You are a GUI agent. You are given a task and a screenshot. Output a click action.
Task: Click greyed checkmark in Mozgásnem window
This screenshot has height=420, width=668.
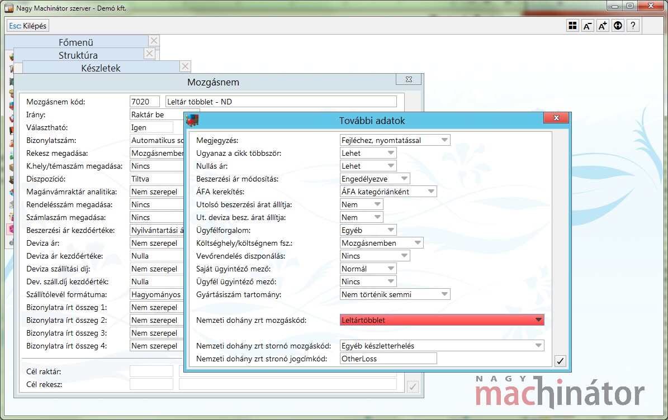(x=413, y=387)
